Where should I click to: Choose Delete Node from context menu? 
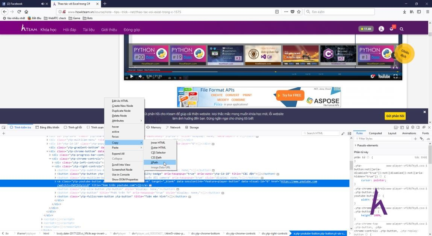tap(124, 116)
